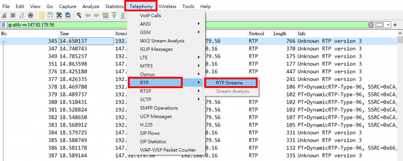Jump to first packet icon

point(114,15)
